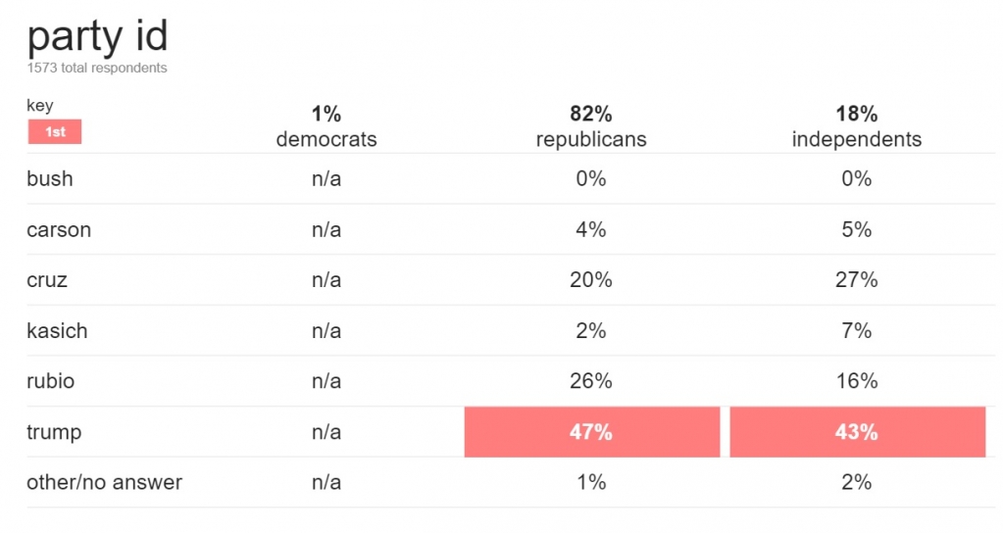Screen dimensions: 1003x533
Task: Click the party id heading
Action: [x=97, y=36]
